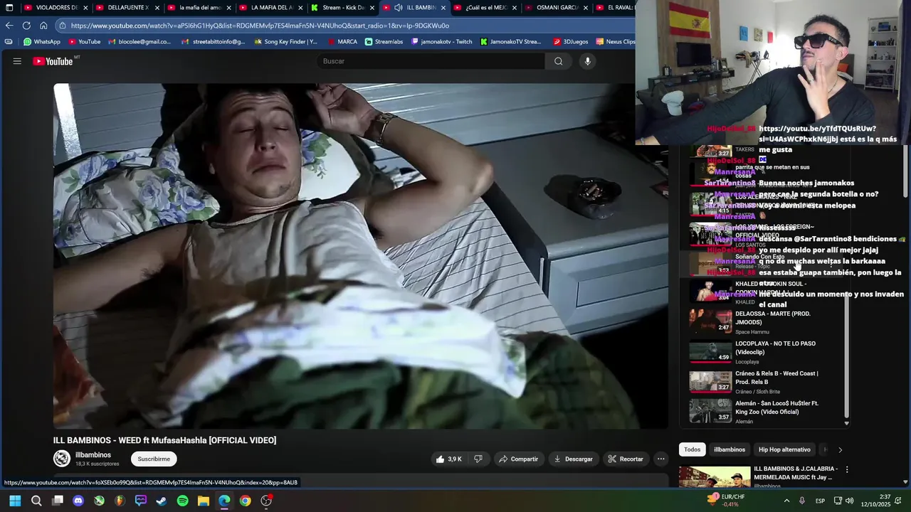
Task: Open Discord from taskbar
Action: [x=78, y=501]
